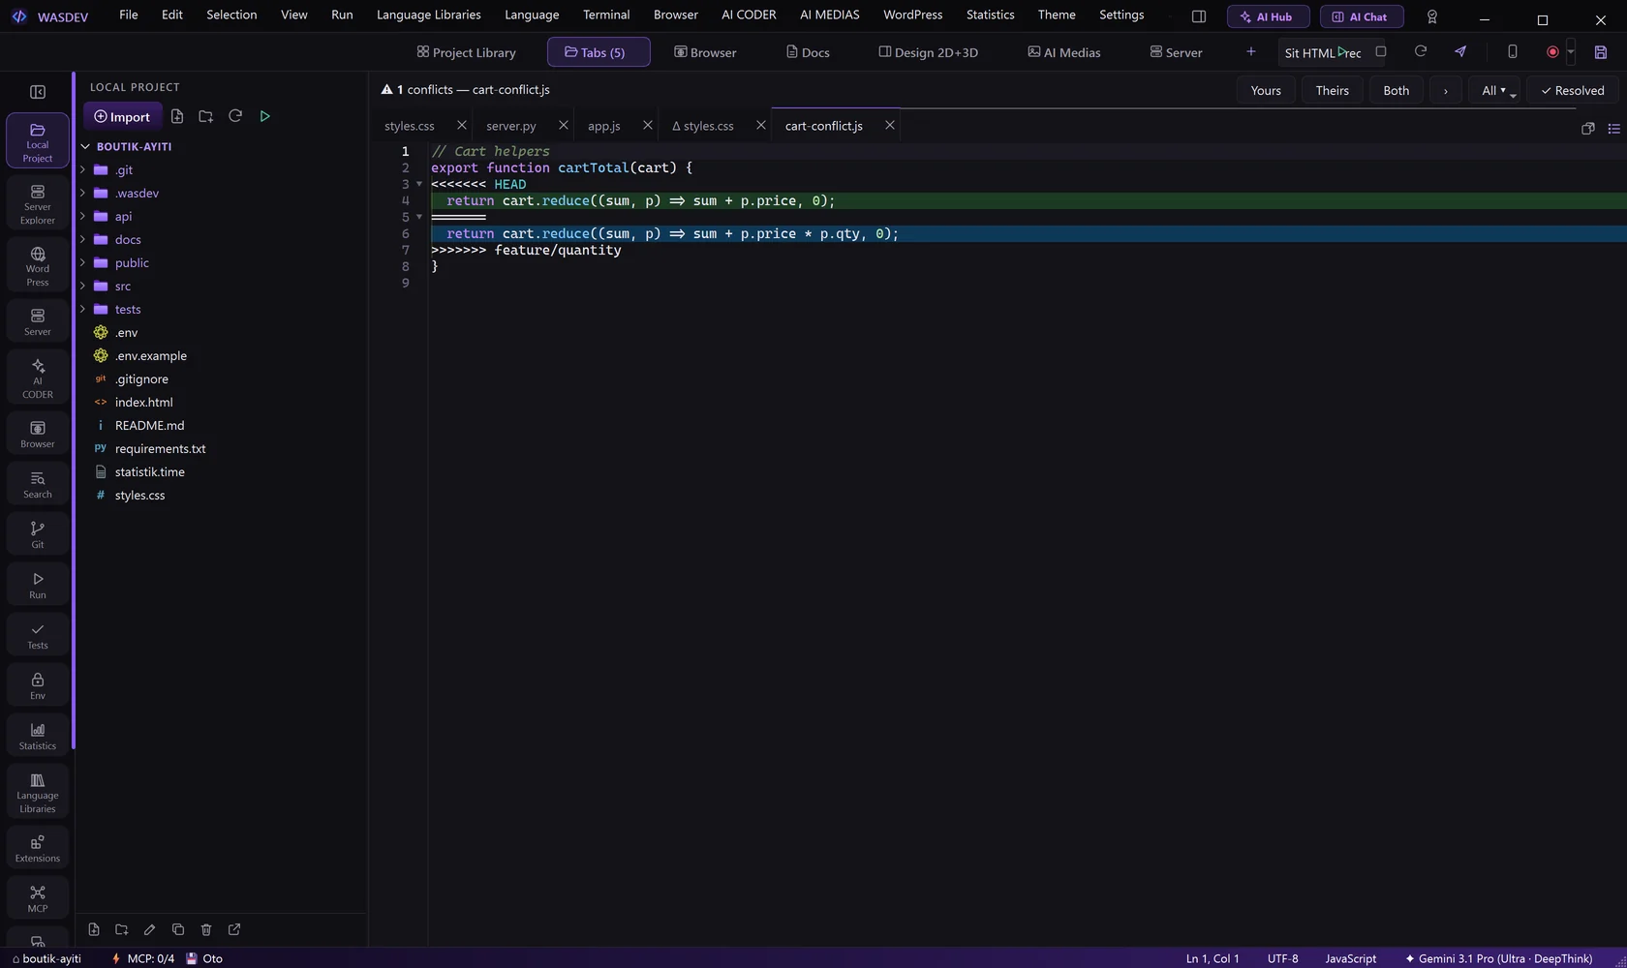The height and width of the screenshot is (968, 1627).
Task: Open the Git sidebar panel
Action: [x=38, y=534]
